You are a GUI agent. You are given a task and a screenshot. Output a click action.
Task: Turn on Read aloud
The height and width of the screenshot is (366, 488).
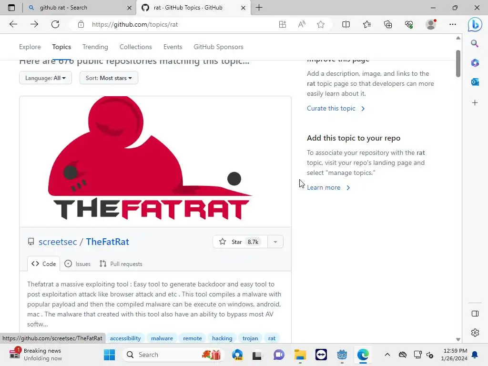(x=302, y=24)
